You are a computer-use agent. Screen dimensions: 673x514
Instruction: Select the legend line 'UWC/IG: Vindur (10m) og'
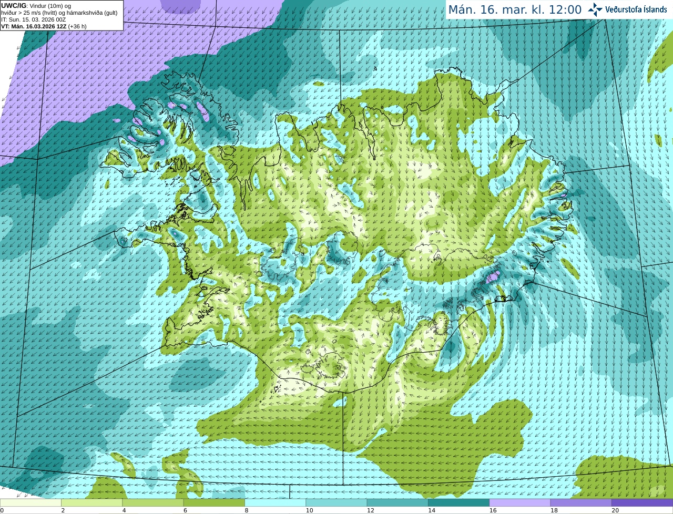click(36, 6)
